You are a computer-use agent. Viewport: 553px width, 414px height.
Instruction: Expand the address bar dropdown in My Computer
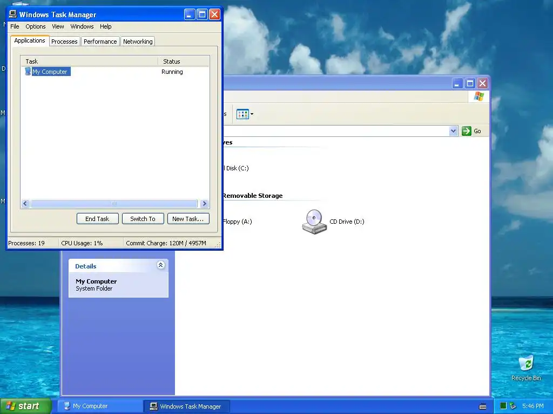pyautogui.click(x=453, y=131)
